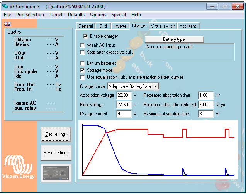This screenshot has width=246, height=194.
Task: Click the UMains readout label
Action: [22, 40]
